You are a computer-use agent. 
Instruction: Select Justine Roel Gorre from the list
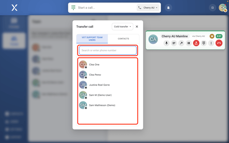(99, 85)
